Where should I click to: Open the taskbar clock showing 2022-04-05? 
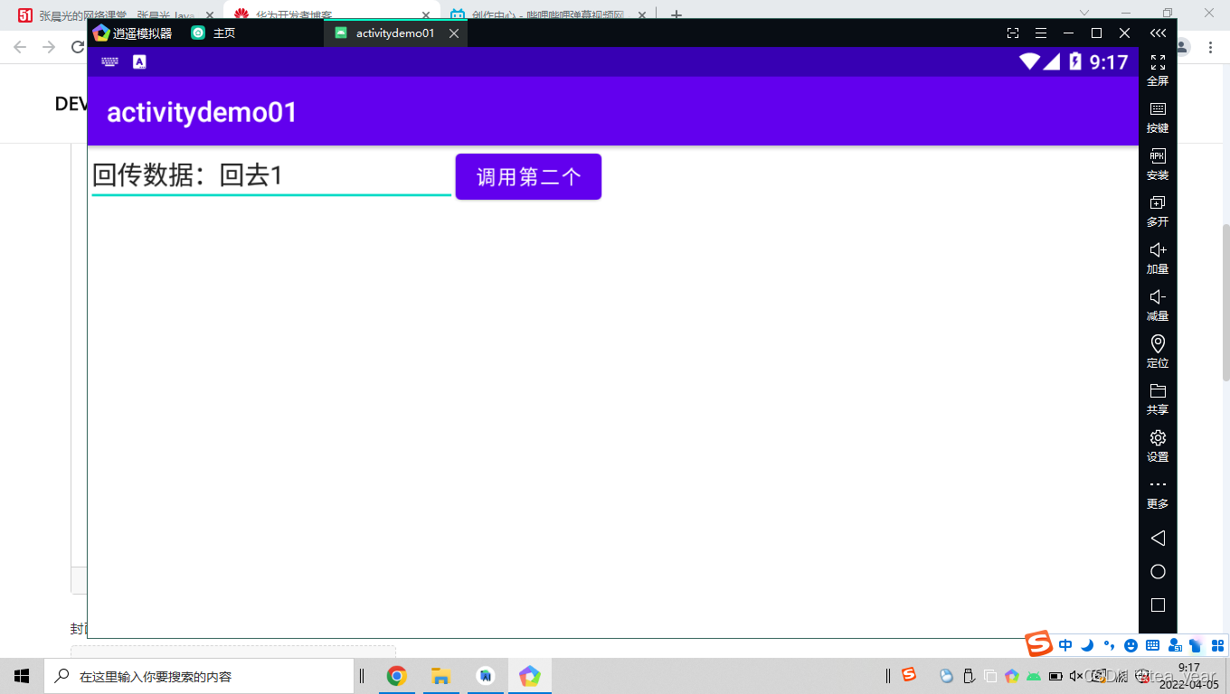tap(1188, 676)
